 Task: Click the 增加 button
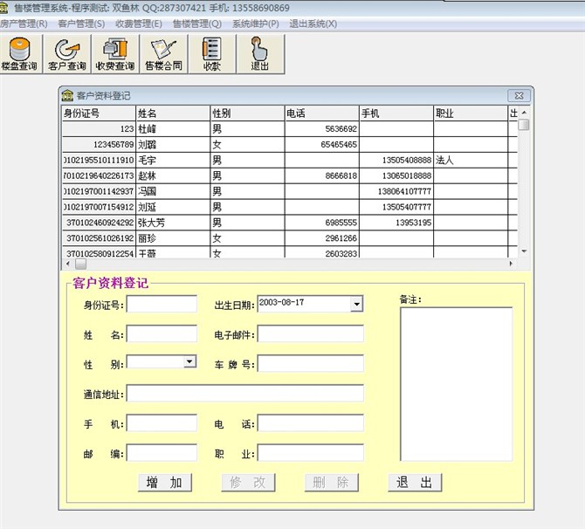[164, 483]
